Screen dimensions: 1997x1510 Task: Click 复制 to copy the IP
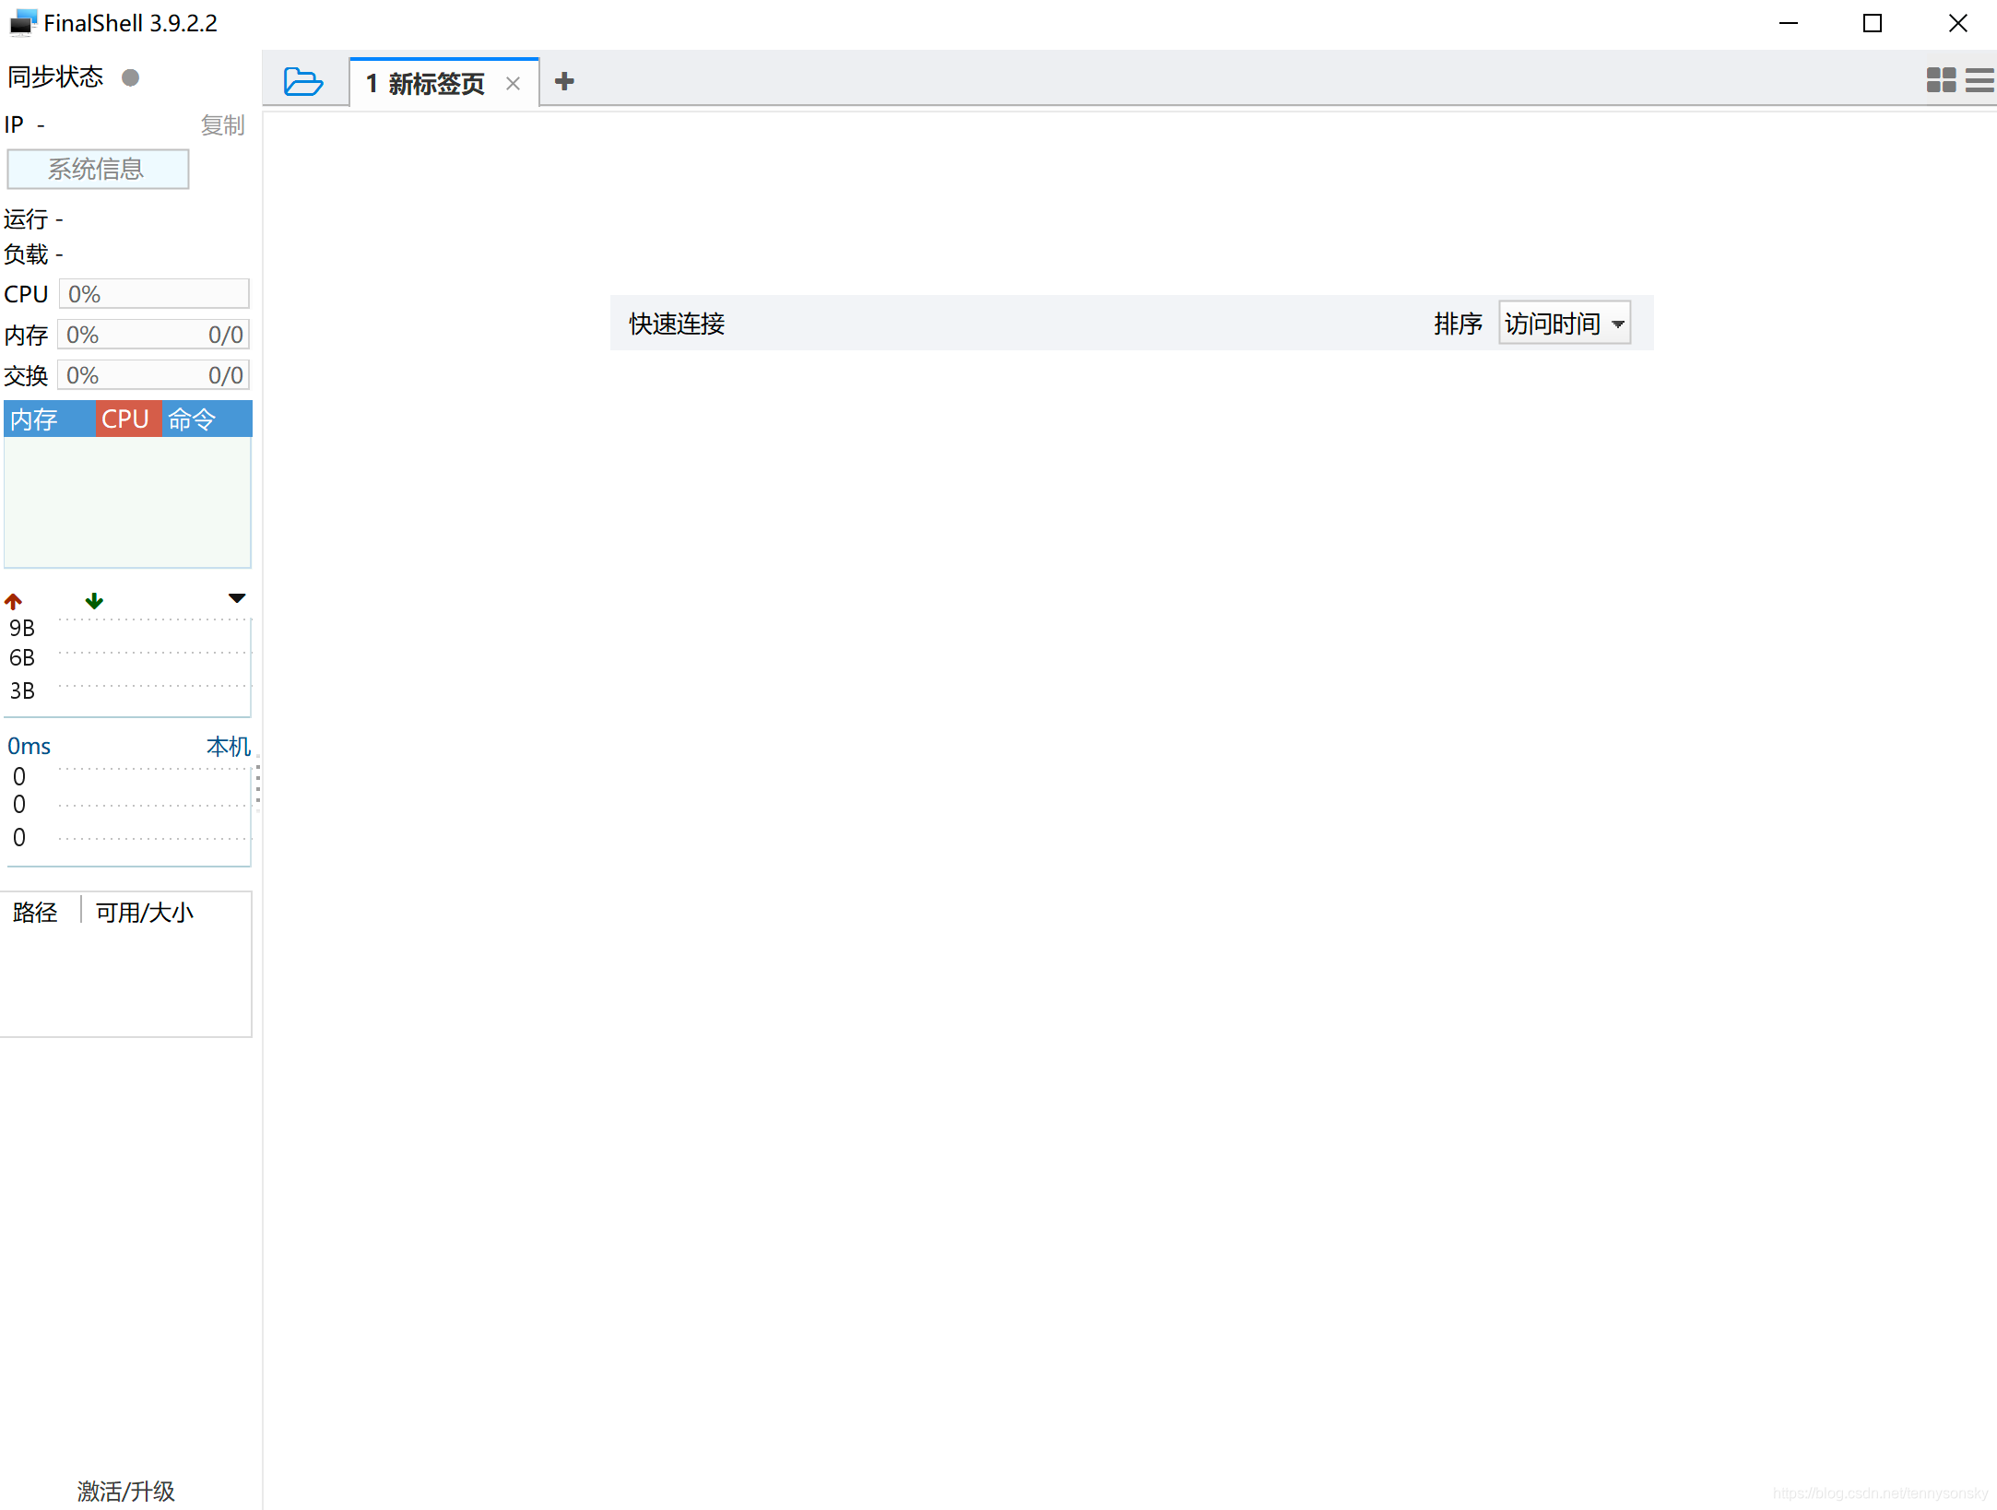click(x=222, y=124)
